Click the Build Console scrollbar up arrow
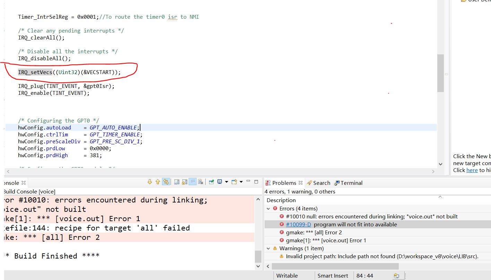This screenshot has width=491, height=280. 258,200
